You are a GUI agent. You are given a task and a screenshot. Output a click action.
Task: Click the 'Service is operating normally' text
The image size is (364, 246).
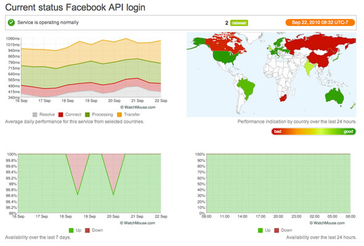[x=48, y=22]
